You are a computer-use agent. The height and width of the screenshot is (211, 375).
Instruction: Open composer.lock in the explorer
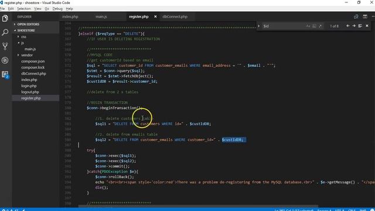point(33,67)
